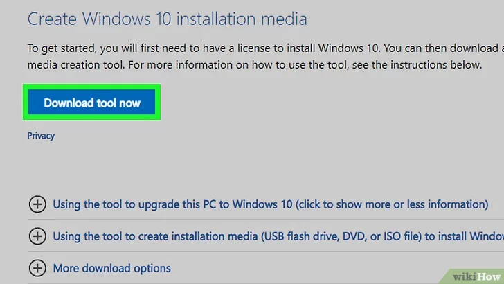504x284 pixels.
Task: Click the plus icon beside upgrade this PC
Action: click(37, 204)
